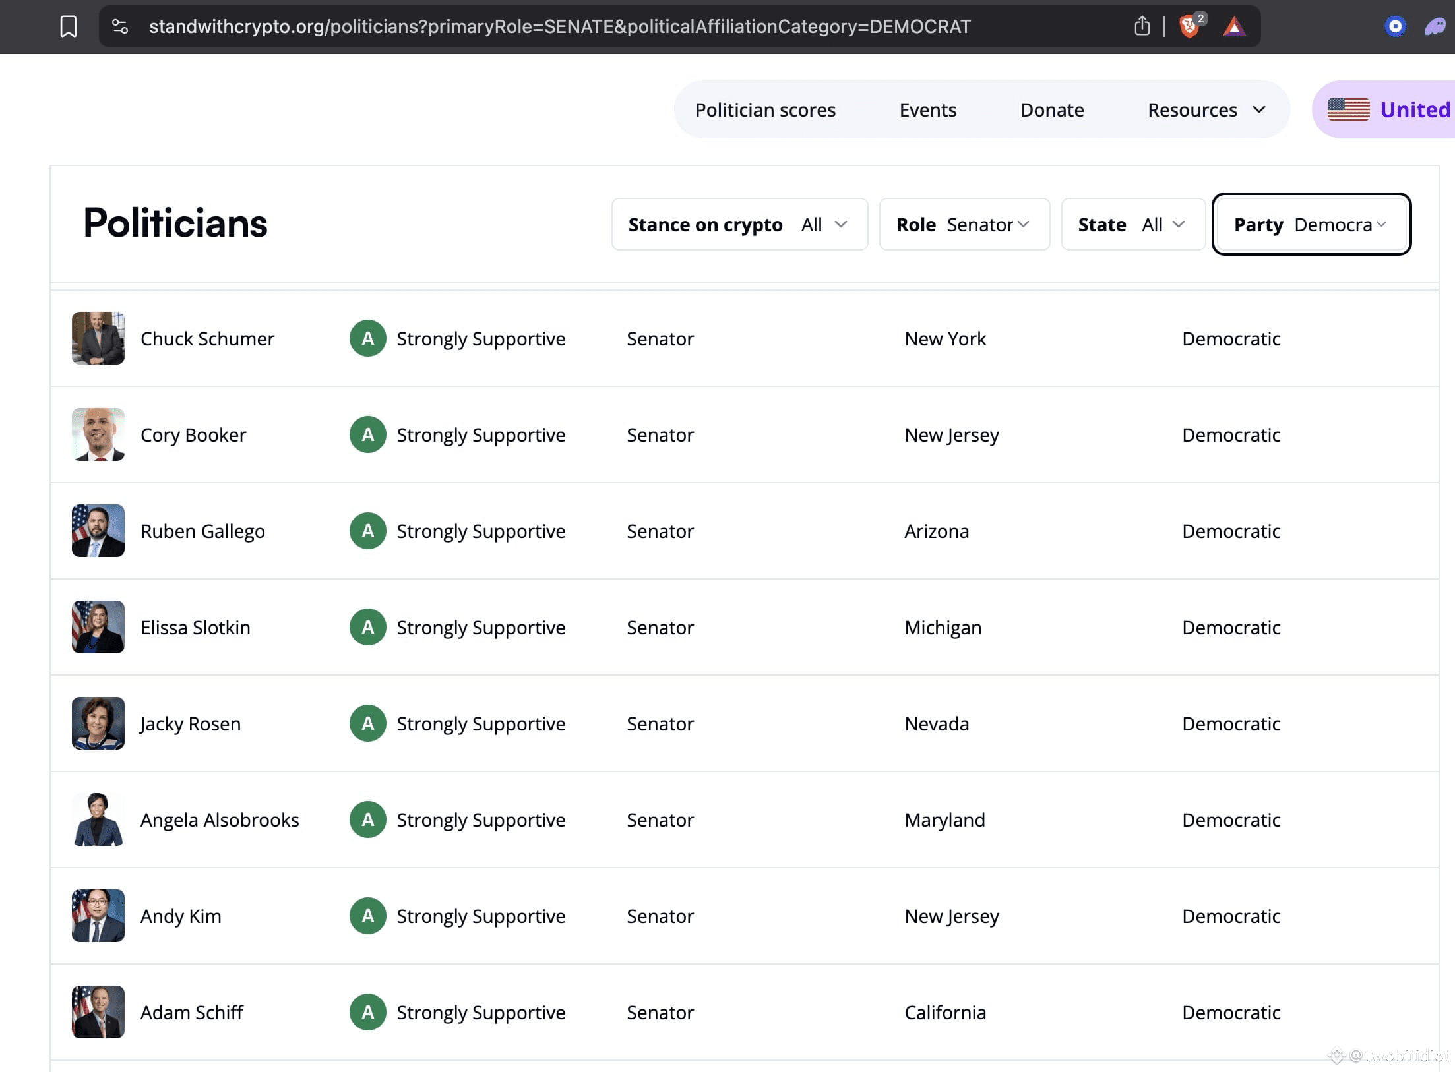Go to Politician scores page
The height and width of the screenshot is (1072, 1455).
[765, 109]
